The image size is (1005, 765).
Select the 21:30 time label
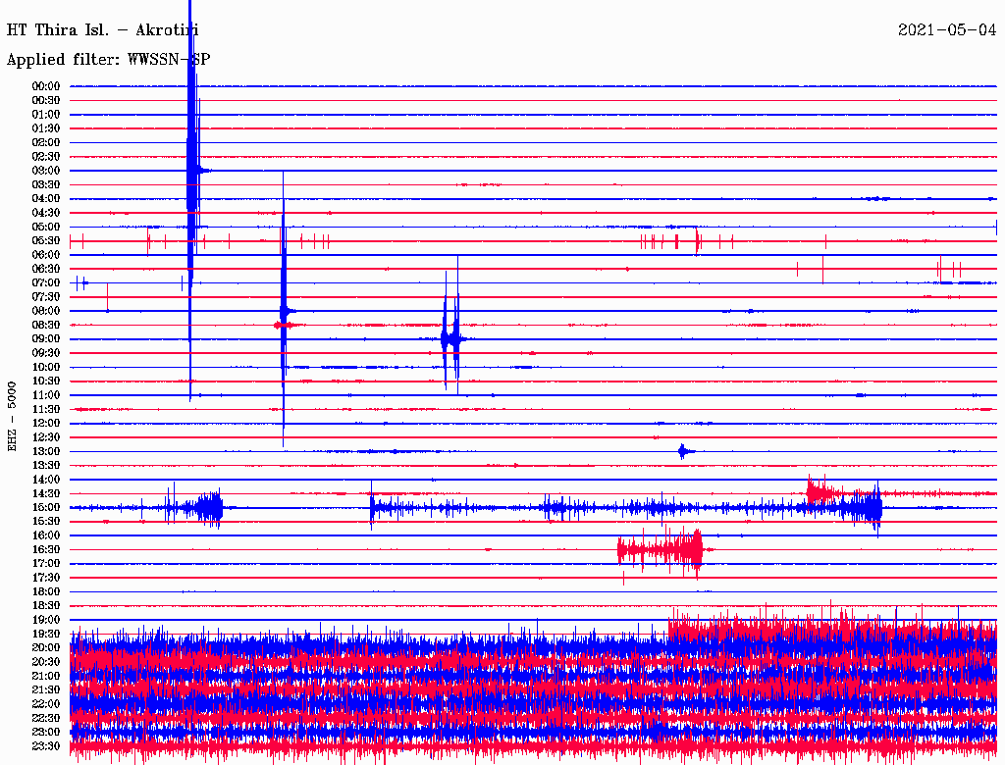point(45,690)
